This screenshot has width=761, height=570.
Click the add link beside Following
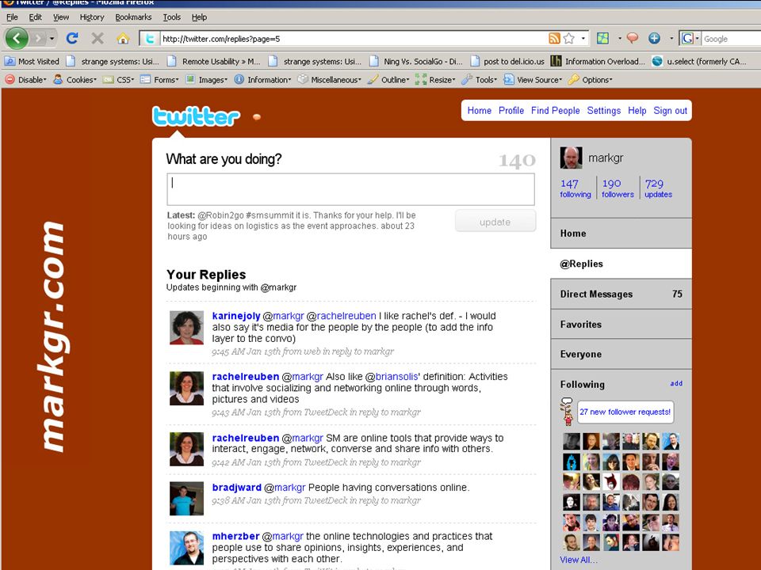(676, 383)
